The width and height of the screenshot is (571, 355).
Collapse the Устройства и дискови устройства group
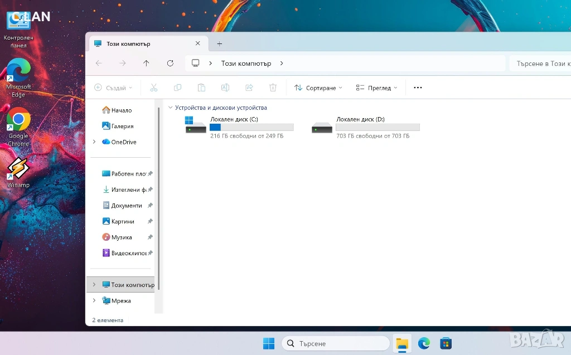pos(170,108)
